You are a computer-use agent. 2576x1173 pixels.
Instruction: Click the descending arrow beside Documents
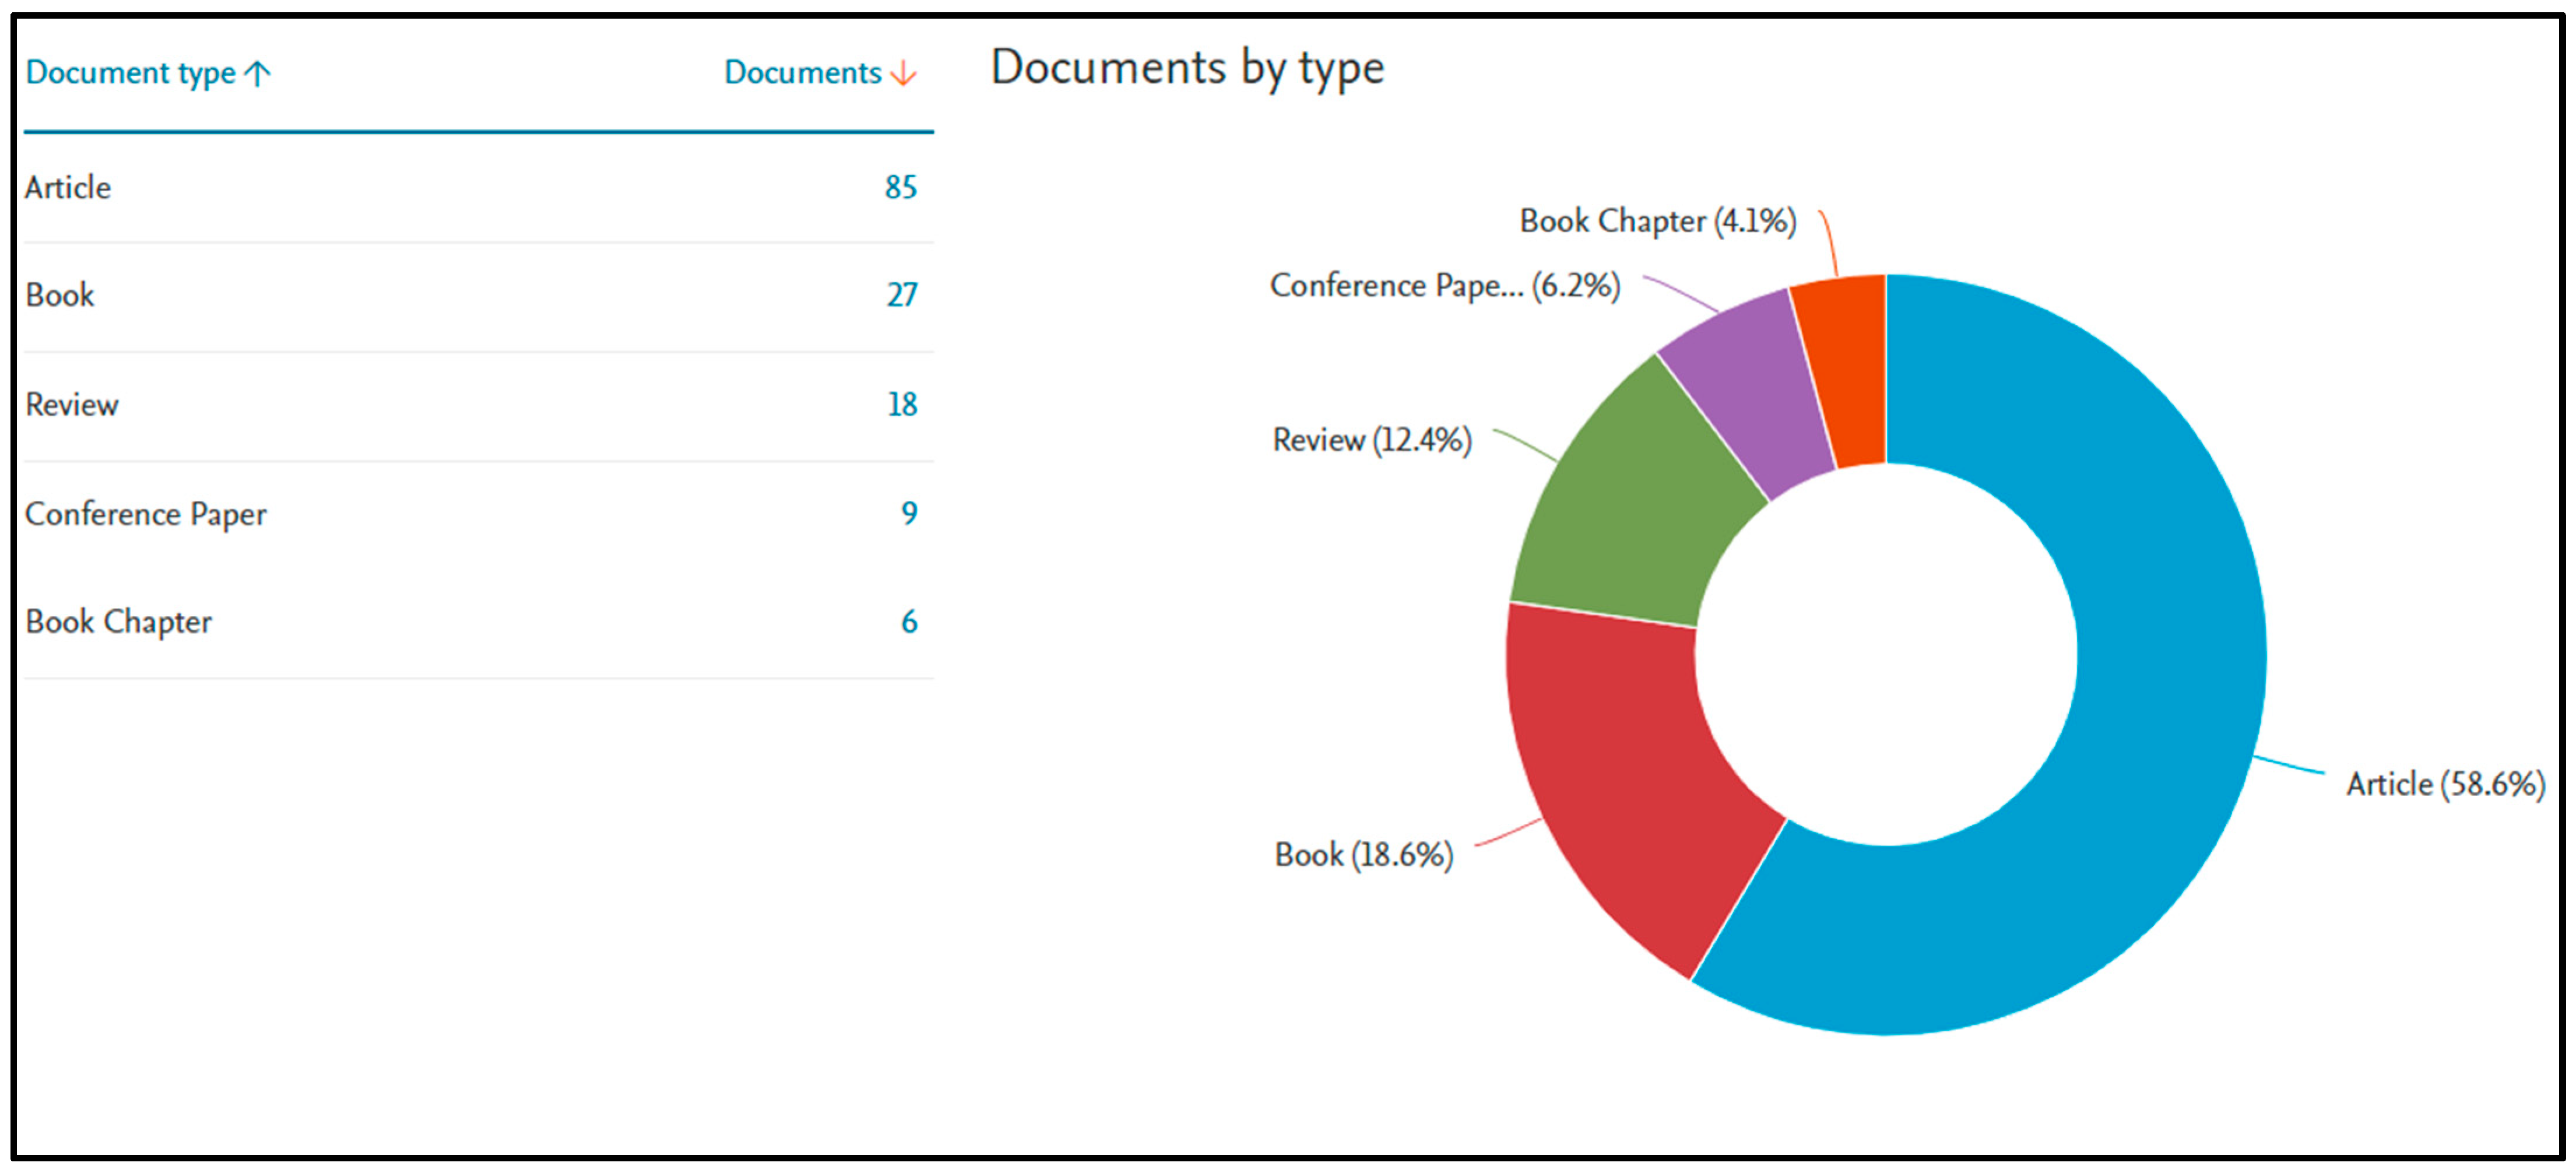click(x=903, y=74)
